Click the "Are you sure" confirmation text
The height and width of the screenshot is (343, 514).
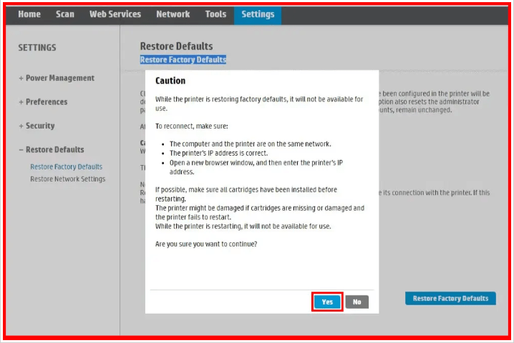tap(206, 244)
